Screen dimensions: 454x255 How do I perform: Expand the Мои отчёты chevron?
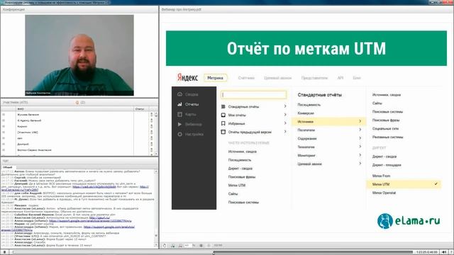click(x=285, y=115)
